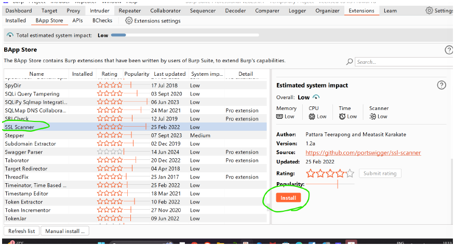Select the Taborator row
The height and width of the screenshot is (246, 455).
click(135, 160)
